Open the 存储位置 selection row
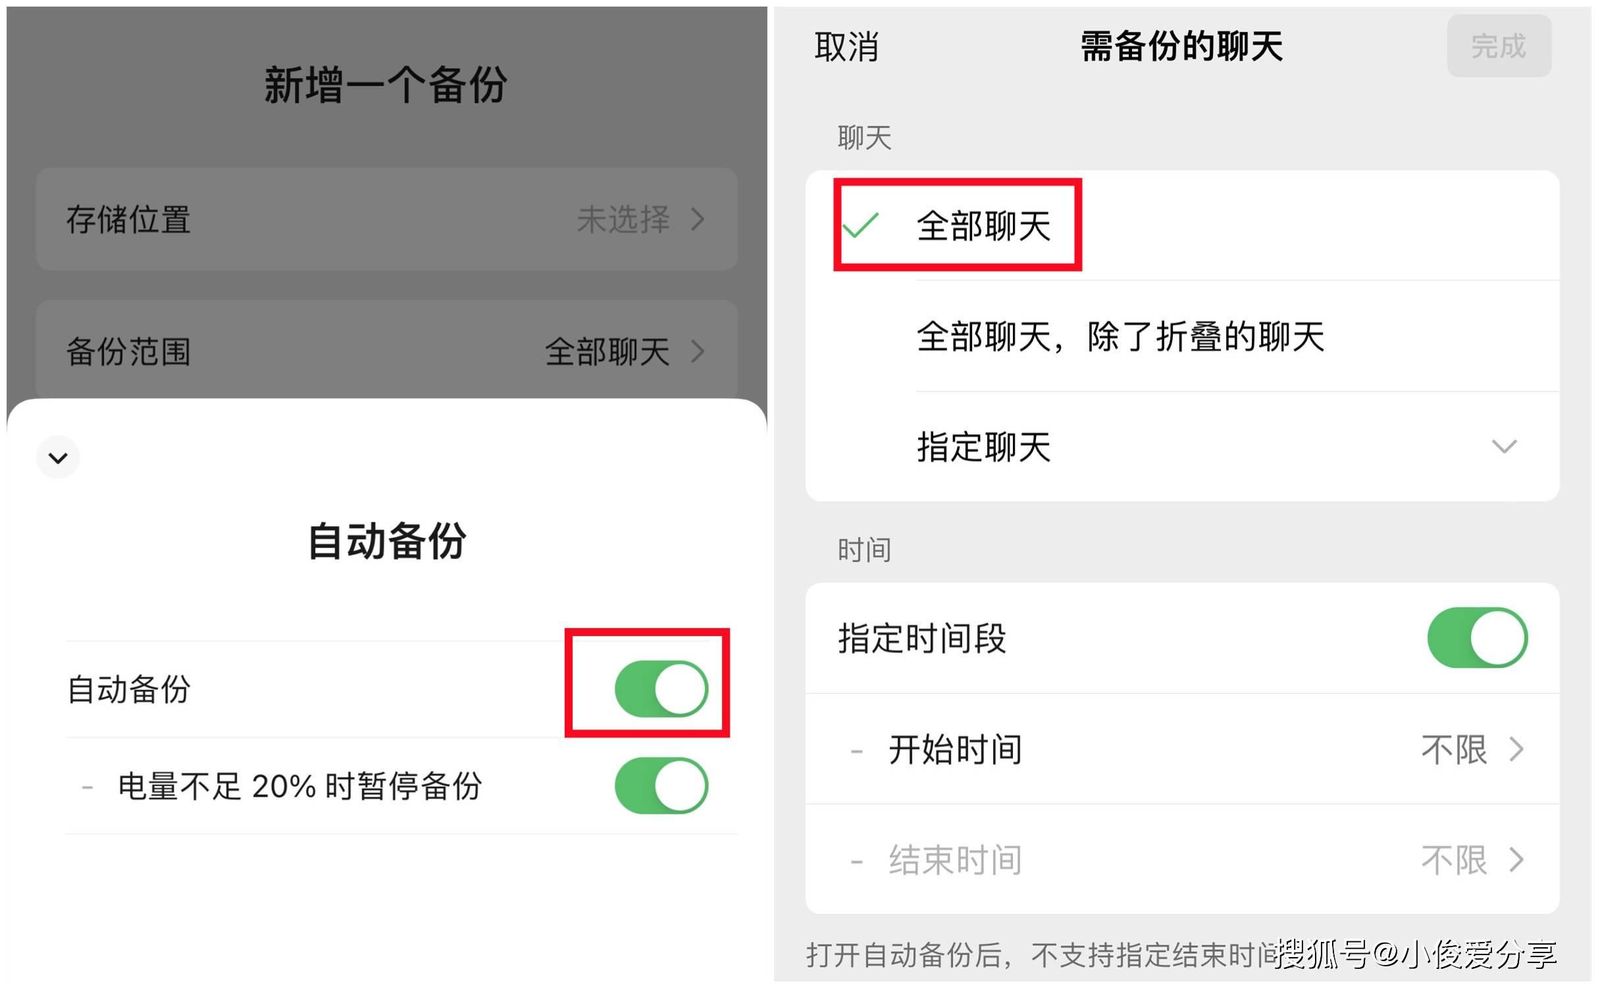 click(x=387, y=219)
